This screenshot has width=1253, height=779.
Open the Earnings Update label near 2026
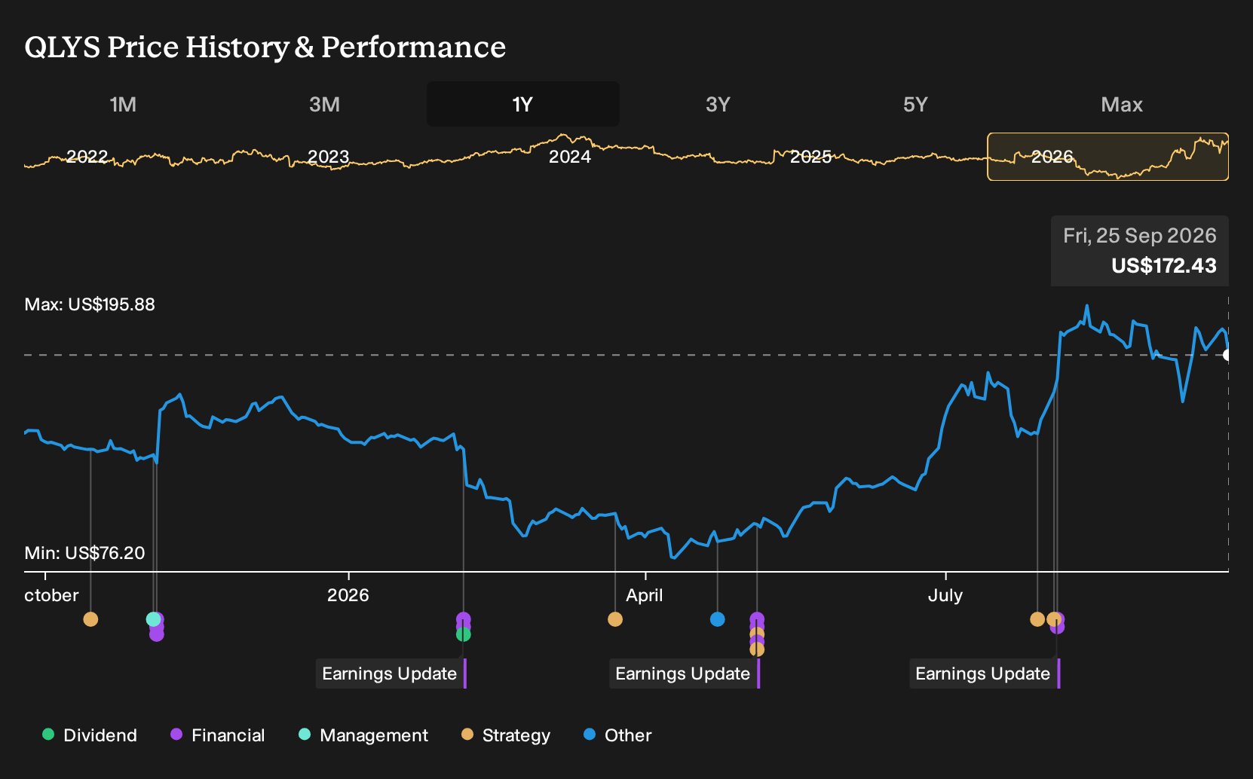(391, 674)
